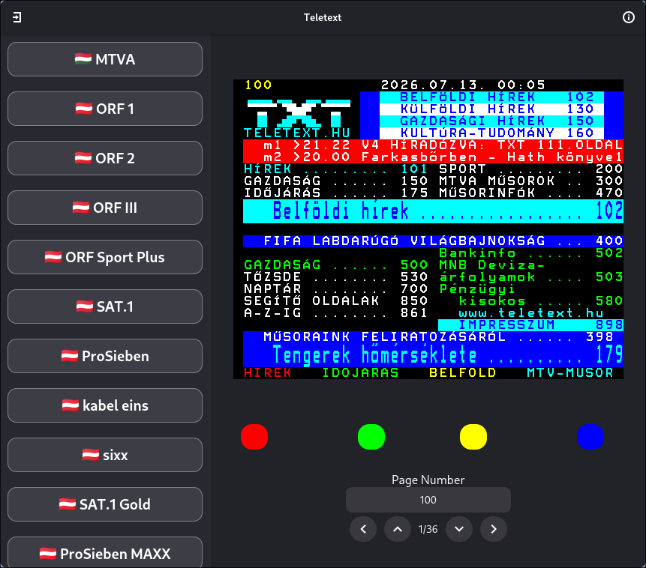Click 'Tengerek hőmérséklete 179' banner
646x568 pixels.
click(x=433, y=354)
